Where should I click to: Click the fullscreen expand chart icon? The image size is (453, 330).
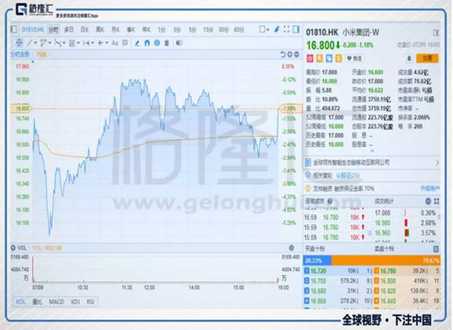click(286, 29)
